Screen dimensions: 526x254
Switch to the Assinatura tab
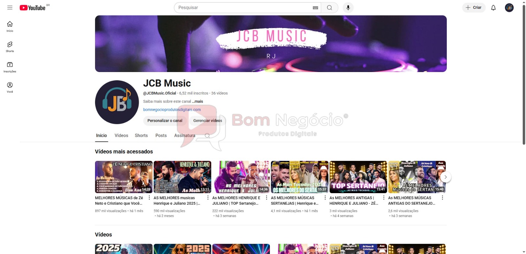[185, 136]
